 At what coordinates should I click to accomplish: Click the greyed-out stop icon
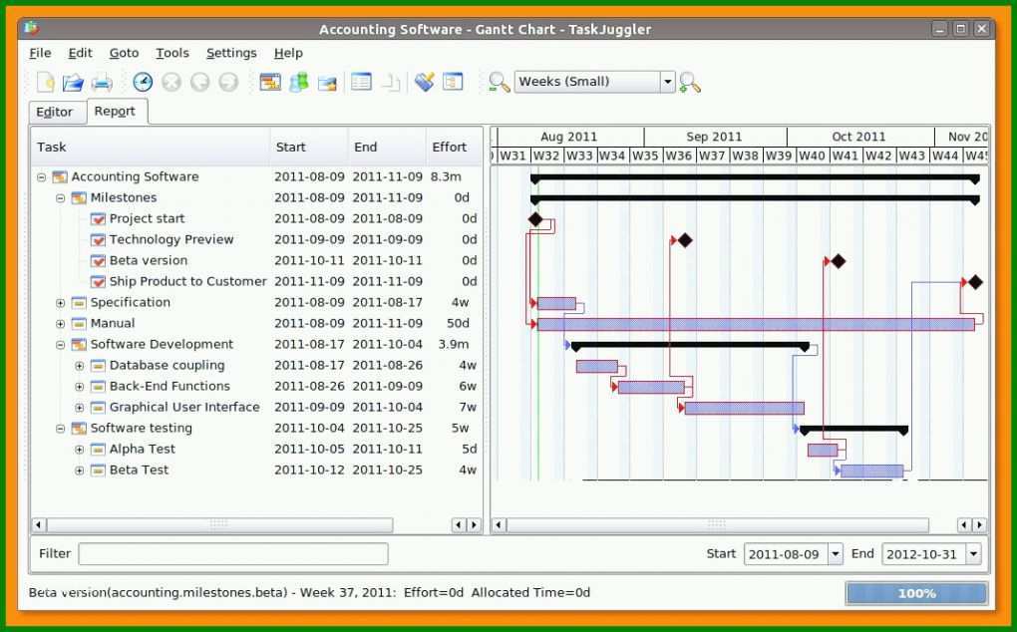pos(171,83)
